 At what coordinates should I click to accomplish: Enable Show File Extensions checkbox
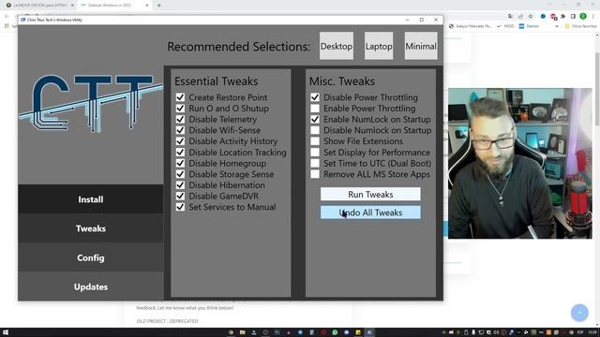(x=315, y=141)
